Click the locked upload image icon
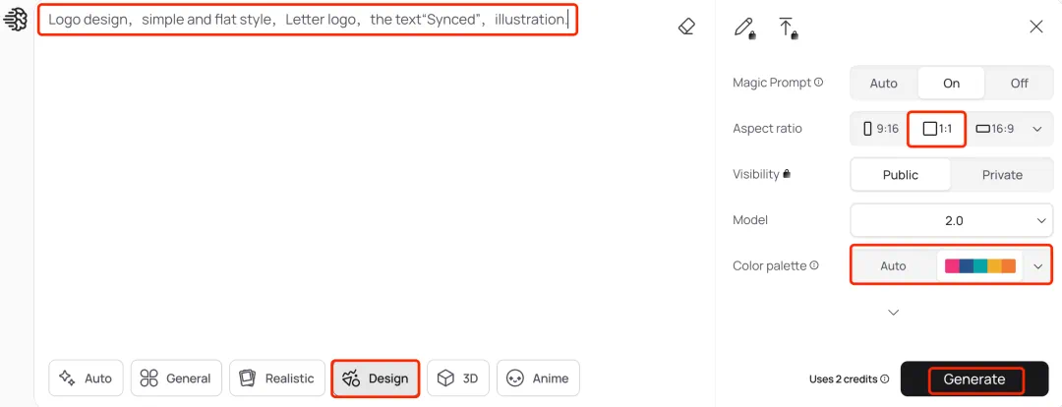Screen dimensions: 1062x407 click(x=787, y=28)
